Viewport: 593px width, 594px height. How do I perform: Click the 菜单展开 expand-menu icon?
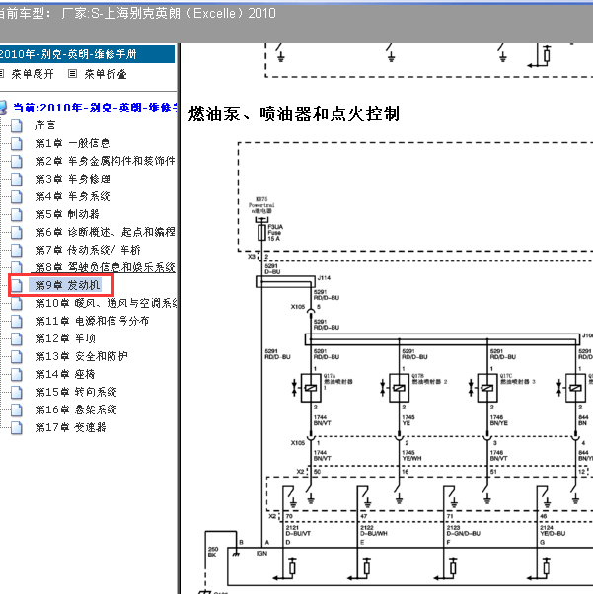(2, 73)
